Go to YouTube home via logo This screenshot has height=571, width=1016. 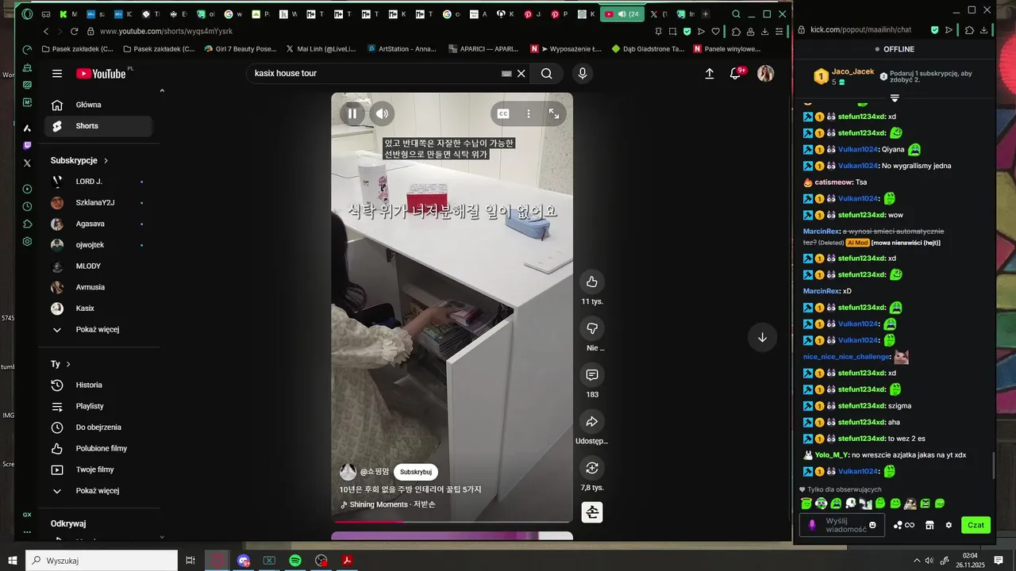coord(102,74)
